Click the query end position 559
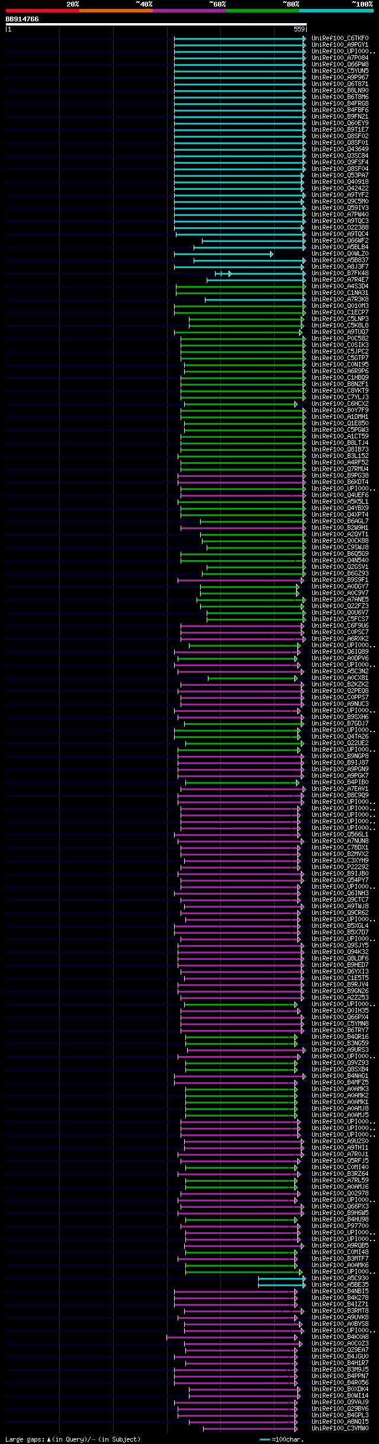Image resolution: width=379 pixels, height=1444 pixels. click(299, 29)
